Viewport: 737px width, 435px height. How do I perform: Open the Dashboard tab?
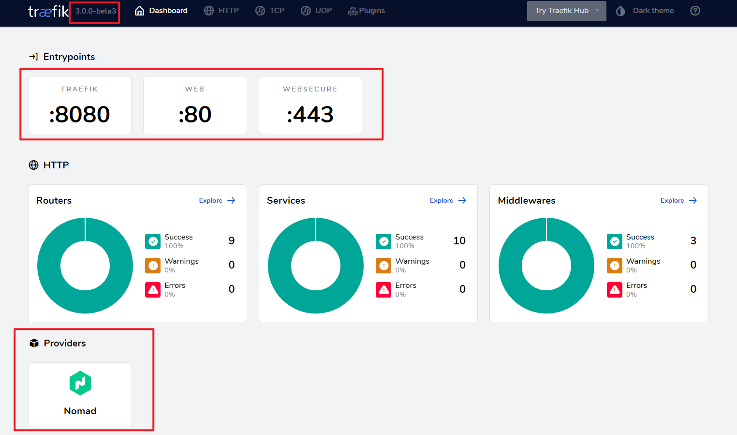click(161, 11)
